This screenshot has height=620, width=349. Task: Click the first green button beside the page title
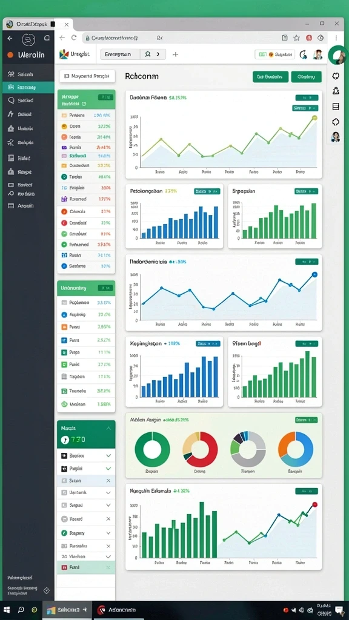270,77
